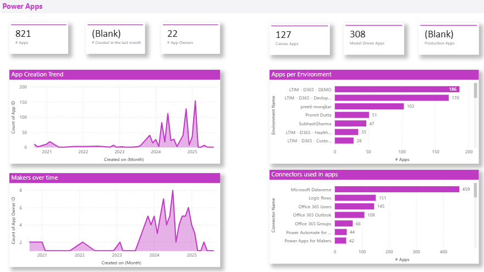Click the Microsoft Dataverse connector bar
This screenshot has width=484, height=272.
pos(397,189)
